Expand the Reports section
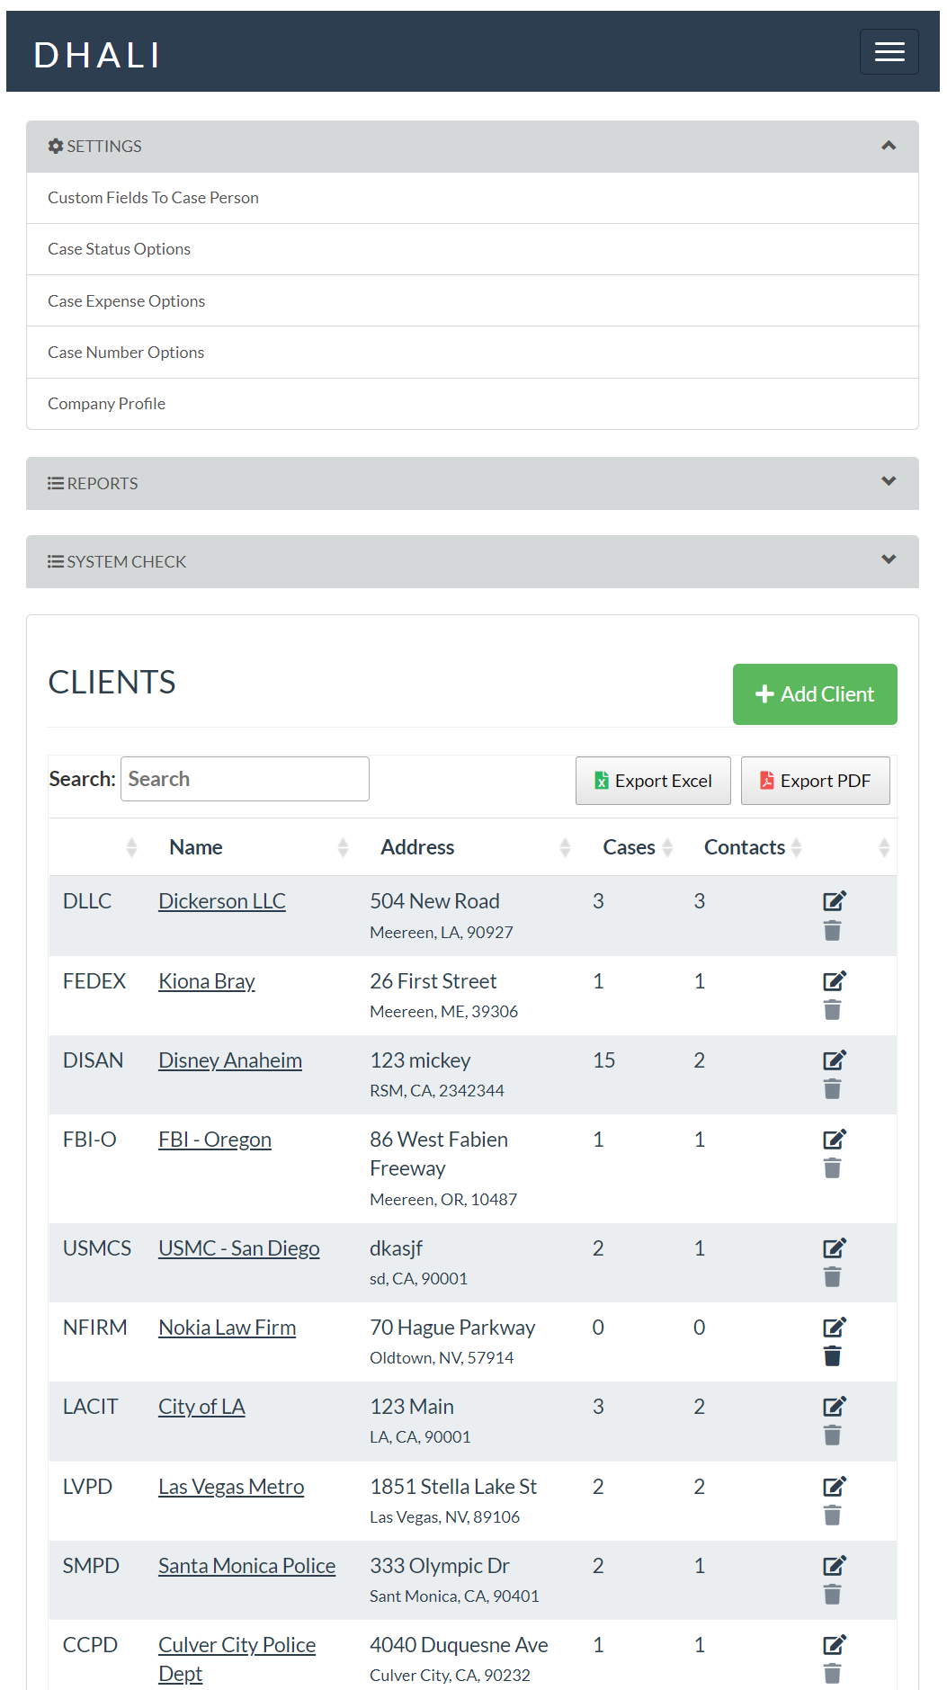This screenshot has width=947, height=1690. pos(888,482)
